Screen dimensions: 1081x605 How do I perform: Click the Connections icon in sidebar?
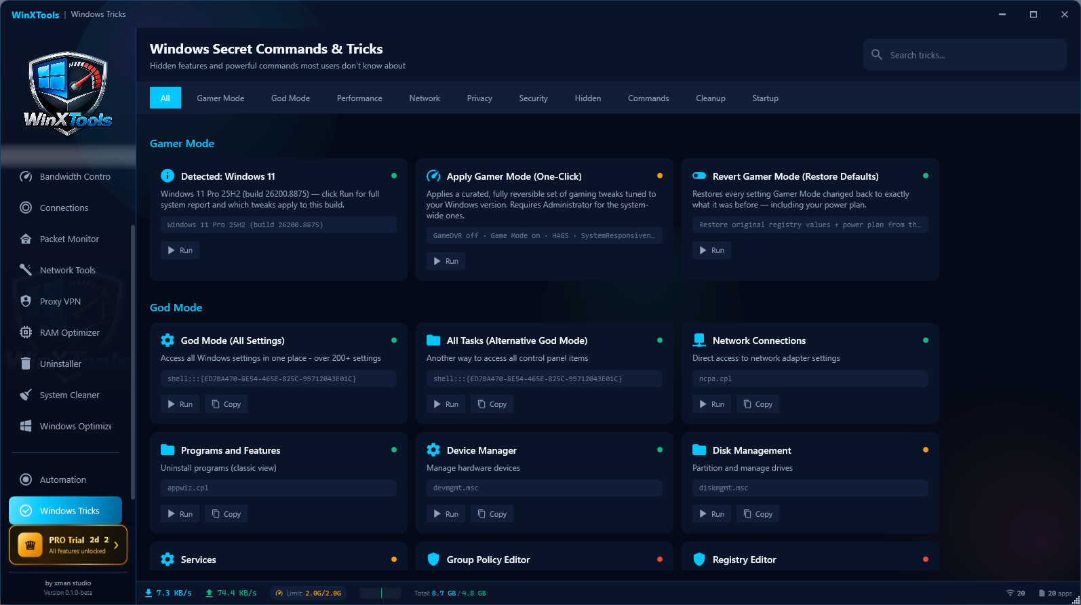(x=26, y=208)
